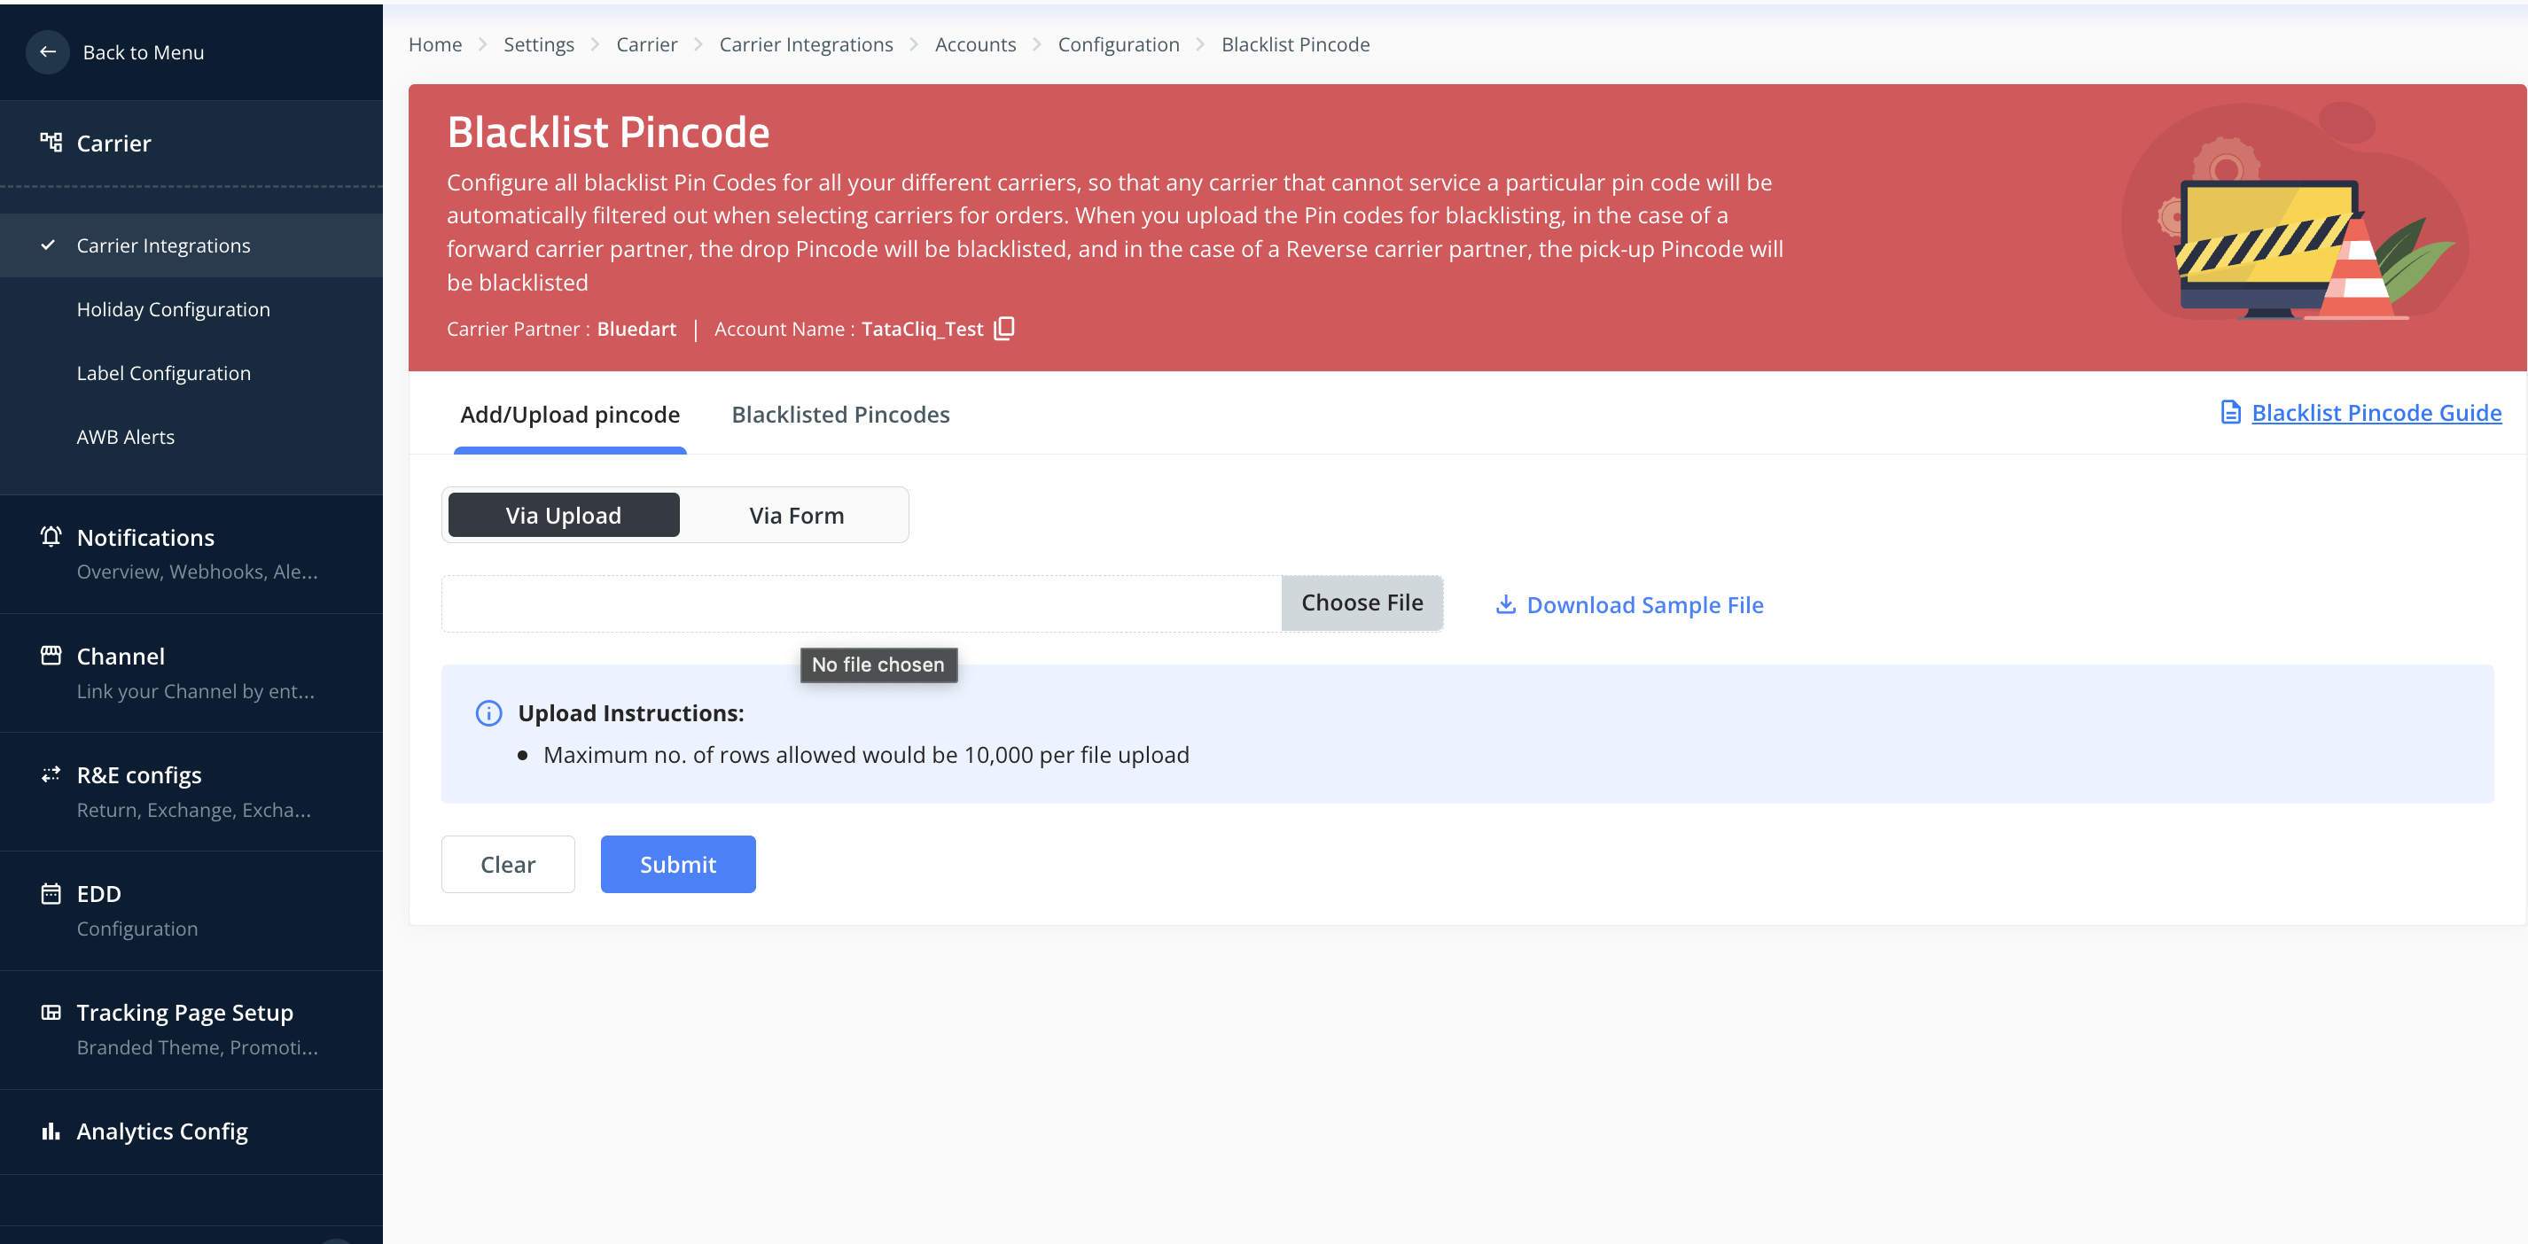
Task: Click the R&E configs exchange icon
Action: (x=51, y=775)
